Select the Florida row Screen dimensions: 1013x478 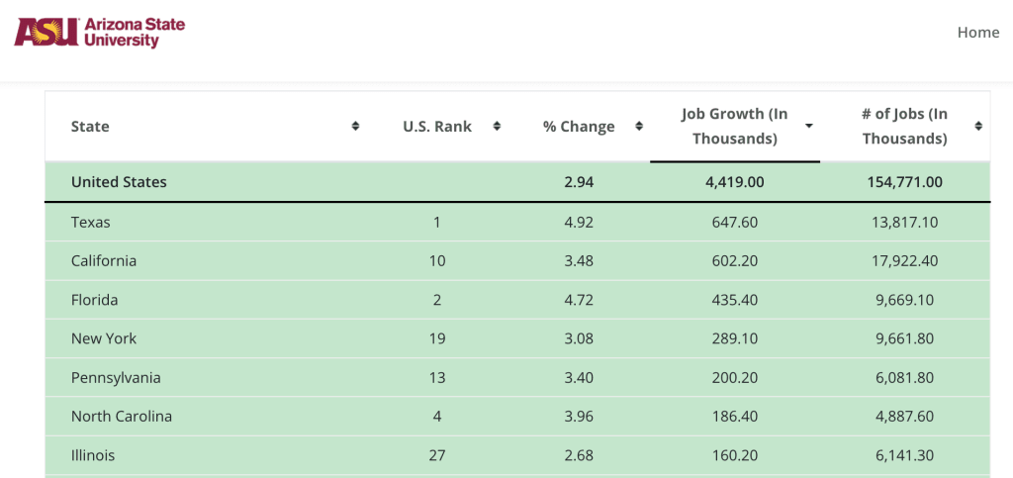517,300
